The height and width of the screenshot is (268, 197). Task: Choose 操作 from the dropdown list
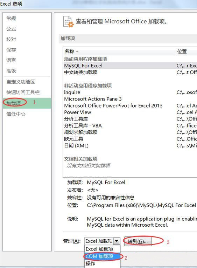[x=103, y=263]
